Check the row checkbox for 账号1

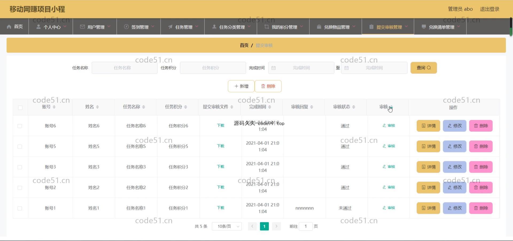click(20, 208)
